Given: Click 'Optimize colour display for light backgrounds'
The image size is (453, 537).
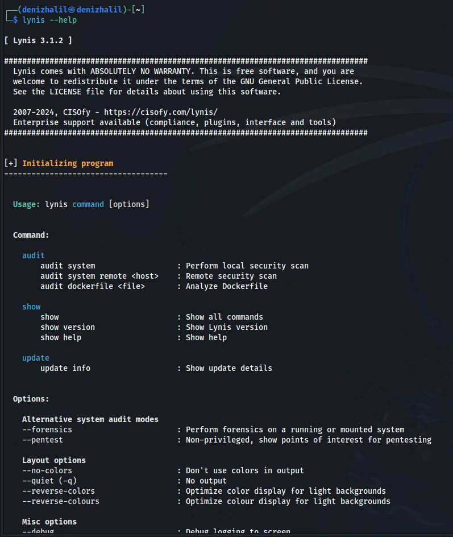Looking at the screenshot, I should tap(288, 501).
